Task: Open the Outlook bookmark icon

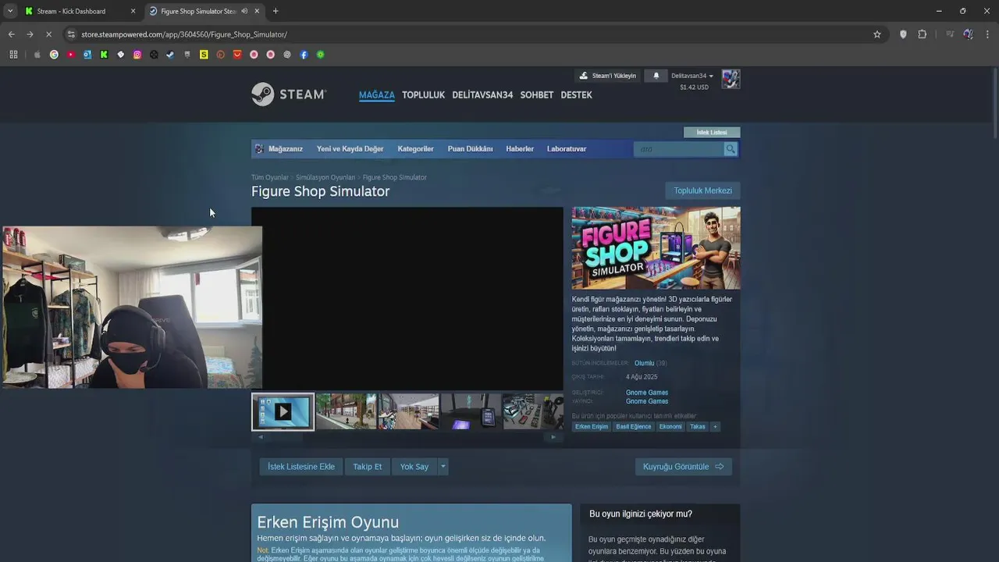Action: (87, 55)
